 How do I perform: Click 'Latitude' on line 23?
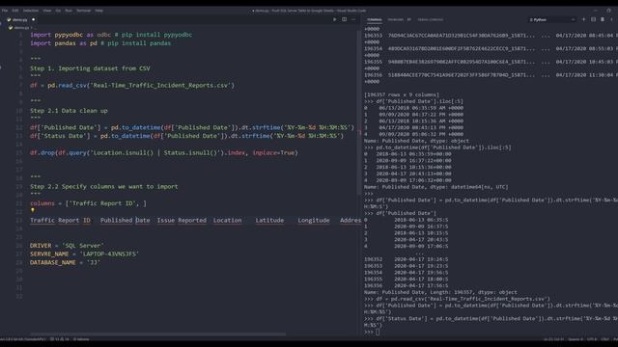269,221
